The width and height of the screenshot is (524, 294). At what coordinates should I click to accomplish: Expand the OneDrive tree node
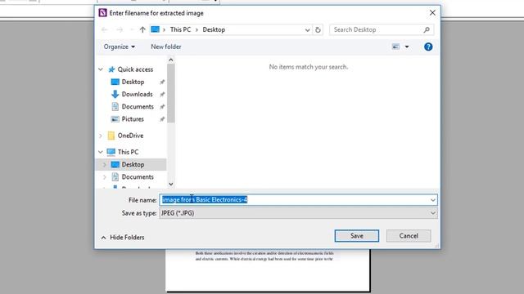click(101, 136)
